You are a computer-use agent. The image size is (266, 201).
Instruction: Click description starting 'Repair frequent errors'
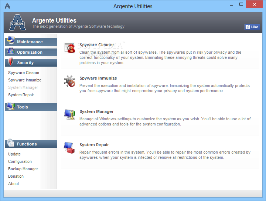165,155
